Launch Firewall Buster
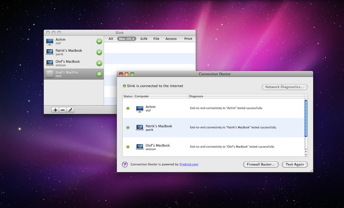This screenshot has height=208, width=344. pyautogui.click(x=261, y=165)
